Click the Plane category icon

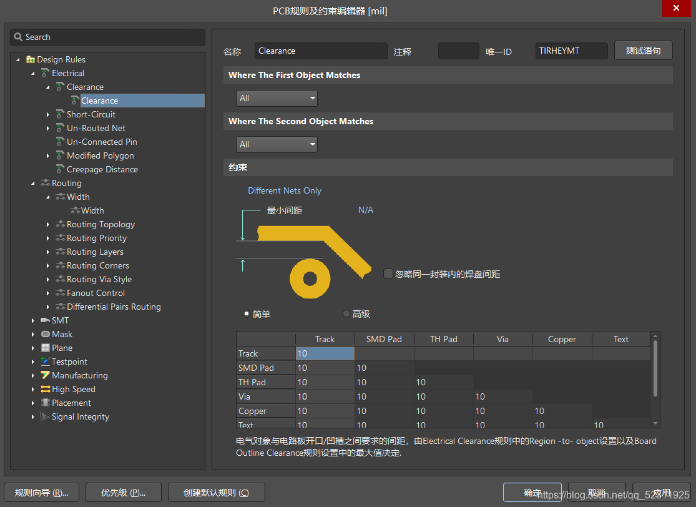[45, 348]
